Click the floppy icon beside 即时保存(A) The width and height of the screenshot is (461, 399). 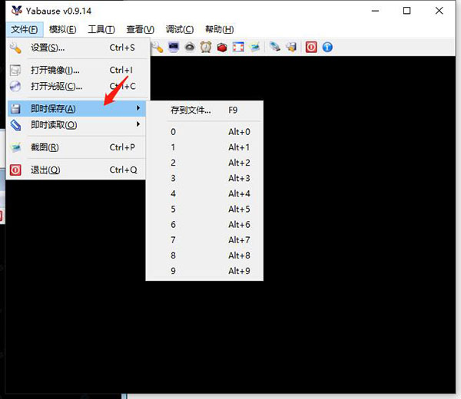[15, 109]
